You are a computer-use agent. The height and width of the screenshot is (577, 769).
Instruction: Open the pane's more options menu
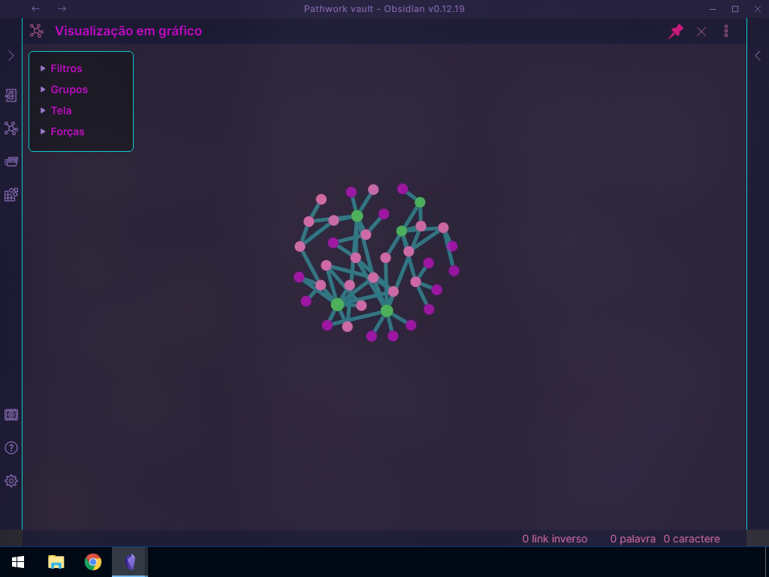coord(726,32)
